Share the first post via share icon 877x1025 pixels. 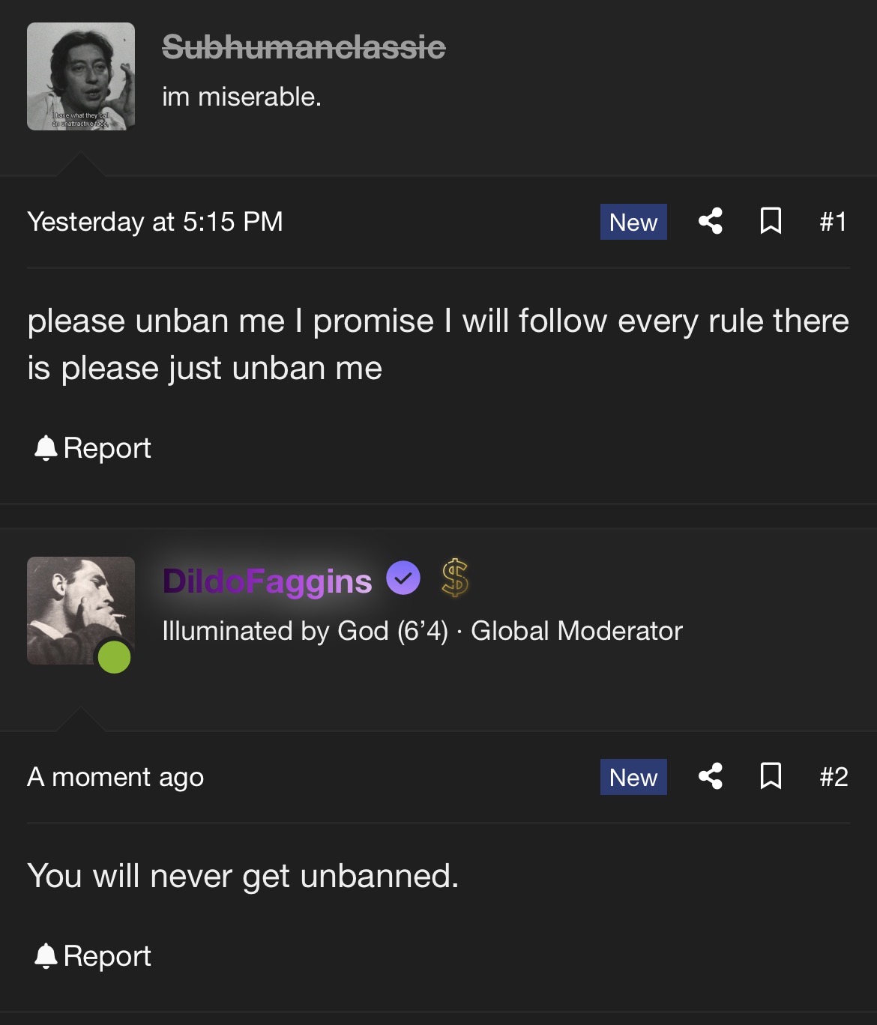[x=710, y=221]
